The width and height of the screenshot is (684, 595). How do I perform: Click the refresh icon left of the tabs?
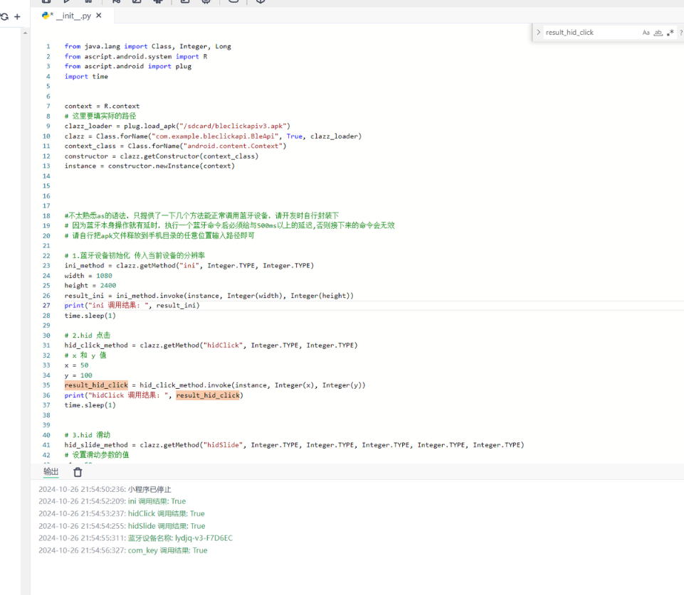pos(4,17)
